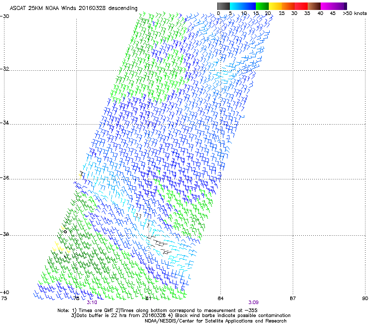
Task: Click legend scale number 25
Action: pyautogui.click(x=282, y=13)
